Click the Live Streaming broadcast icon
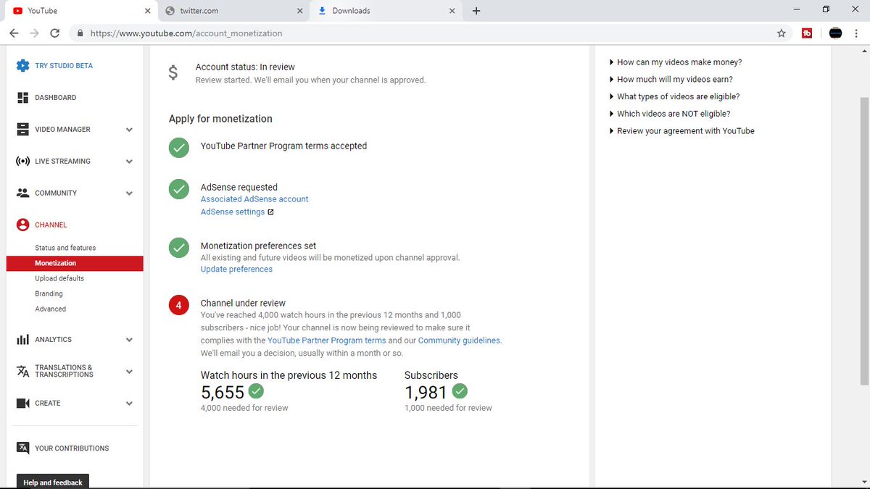Image resolution: width=870 pixels, height=489 pixels. click(22, 161)
